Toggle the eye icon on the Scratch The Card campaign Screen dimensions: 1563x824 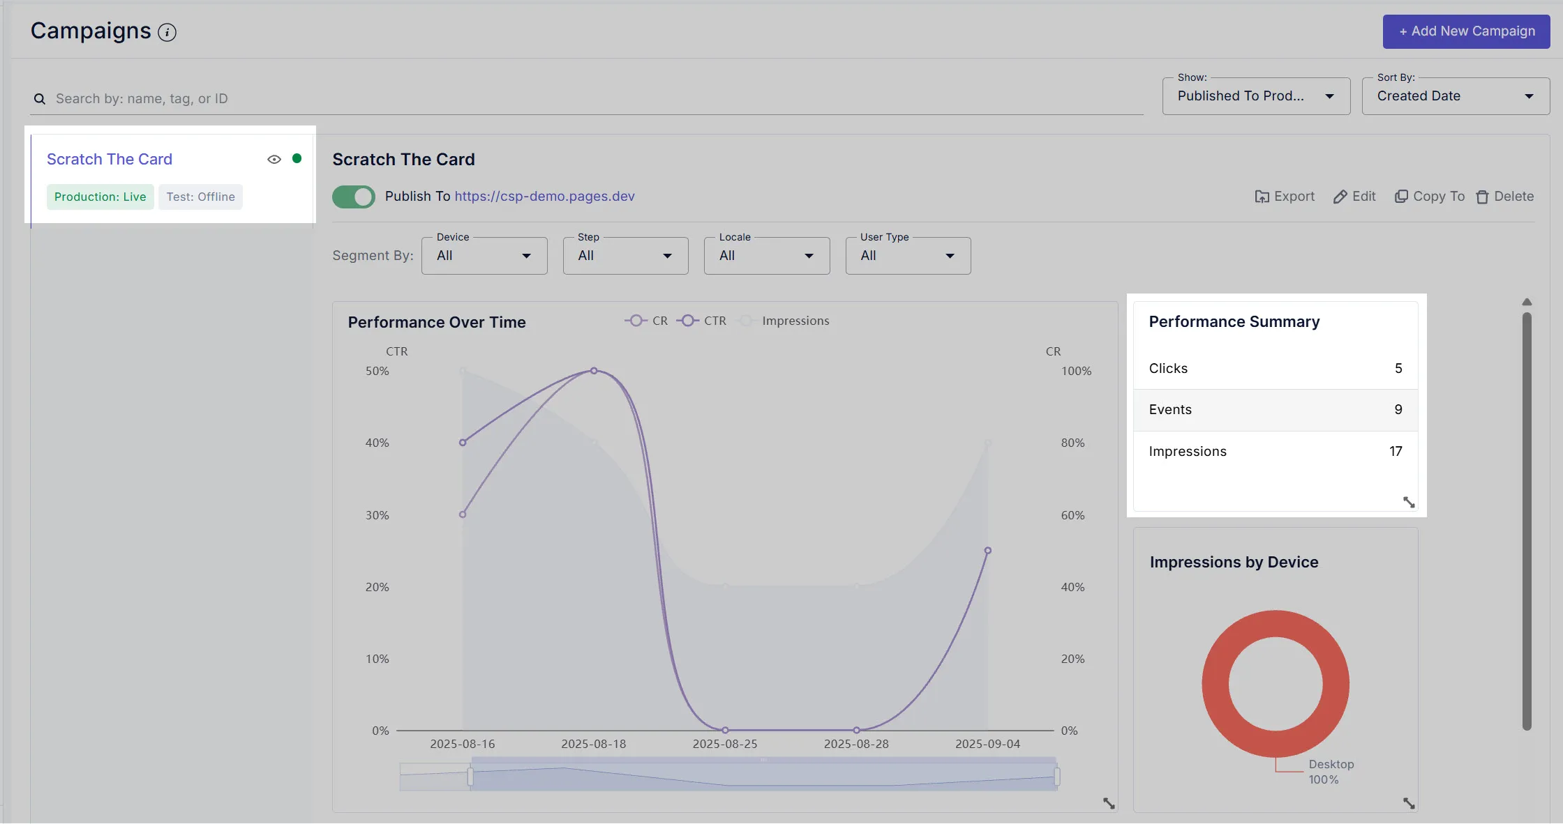click(274, 159)
